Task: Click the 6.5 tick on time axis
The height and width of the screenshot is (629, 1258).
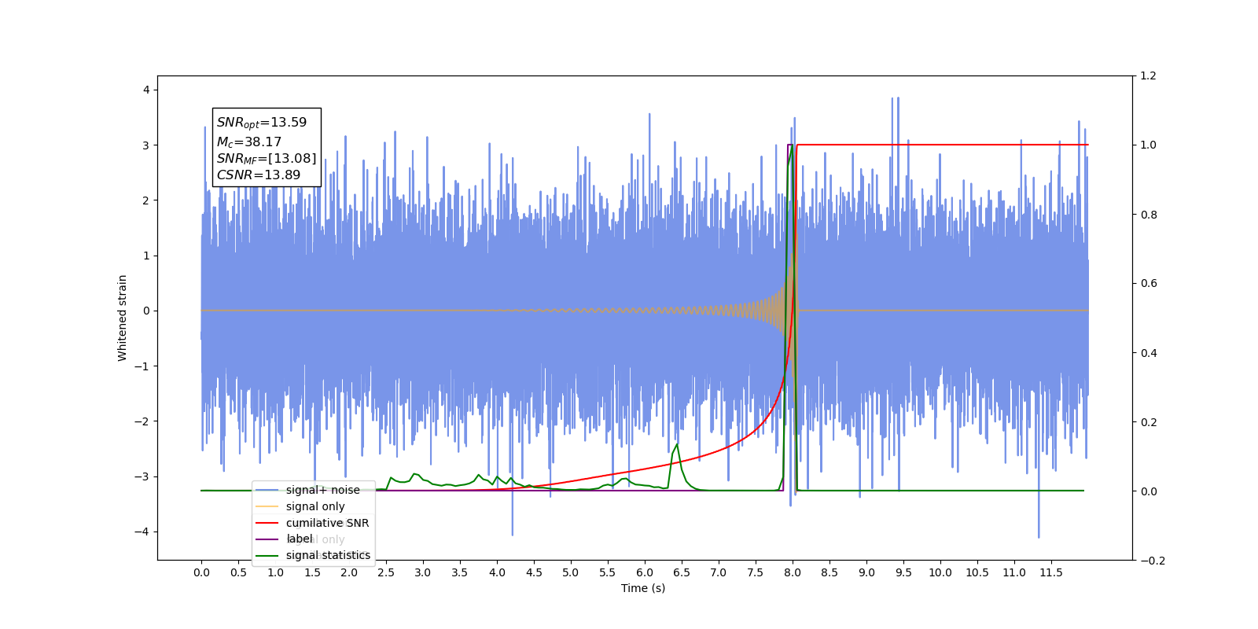Action: [682, 572]
